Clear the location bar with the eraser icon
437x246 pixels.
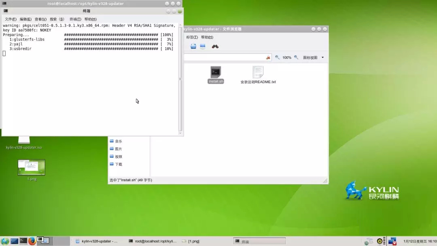(x=268, y=57)
